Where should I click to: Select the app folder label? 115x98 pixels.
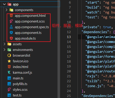point(16,4)
